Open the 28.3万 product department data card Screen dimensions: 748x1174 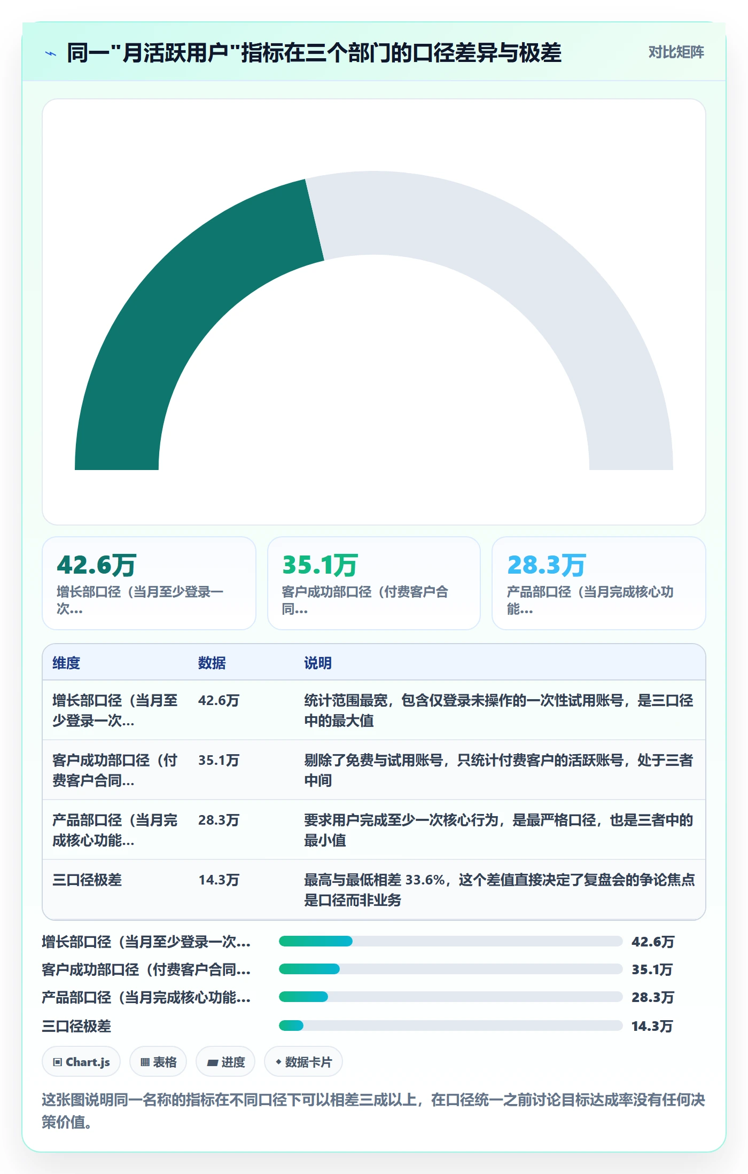pos(599,583)
